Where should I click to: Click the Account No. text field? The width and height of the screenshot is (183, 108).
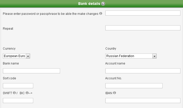(134, 86)
